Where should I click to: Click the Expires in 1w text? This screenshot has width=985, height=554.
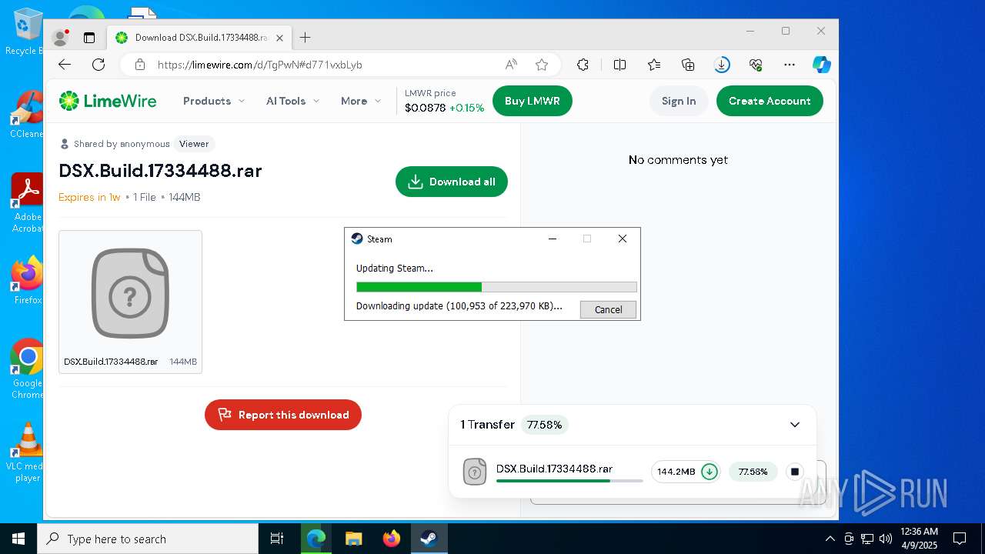(x=89, y=197)
